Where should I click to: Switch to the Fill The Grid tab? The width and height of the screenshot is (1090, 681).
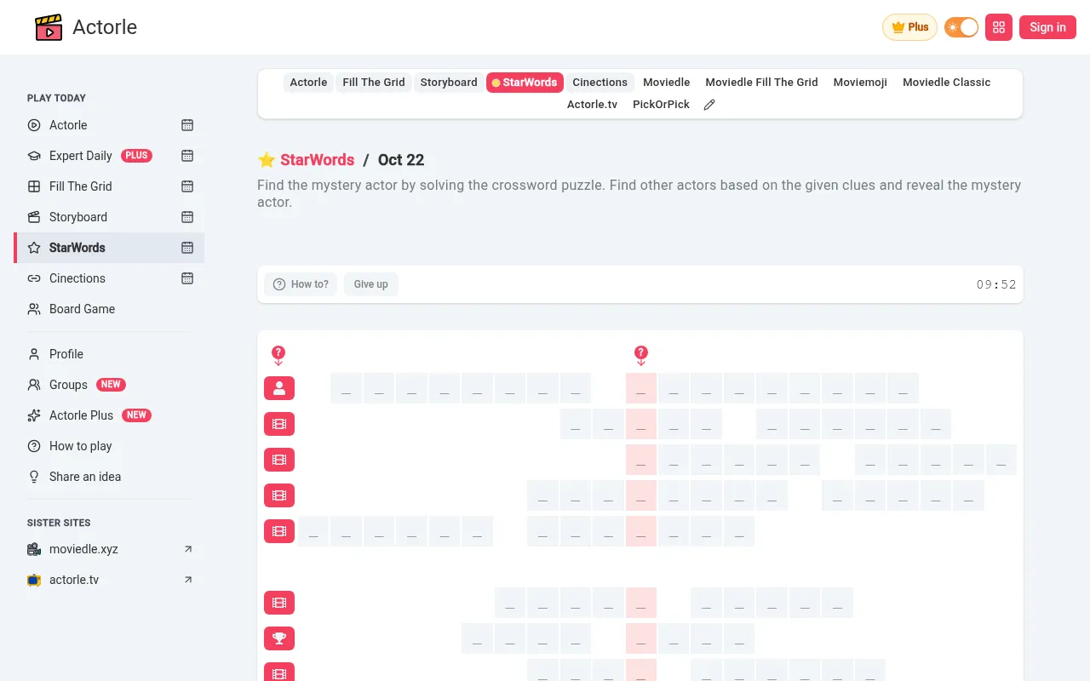tap(374, 83)
